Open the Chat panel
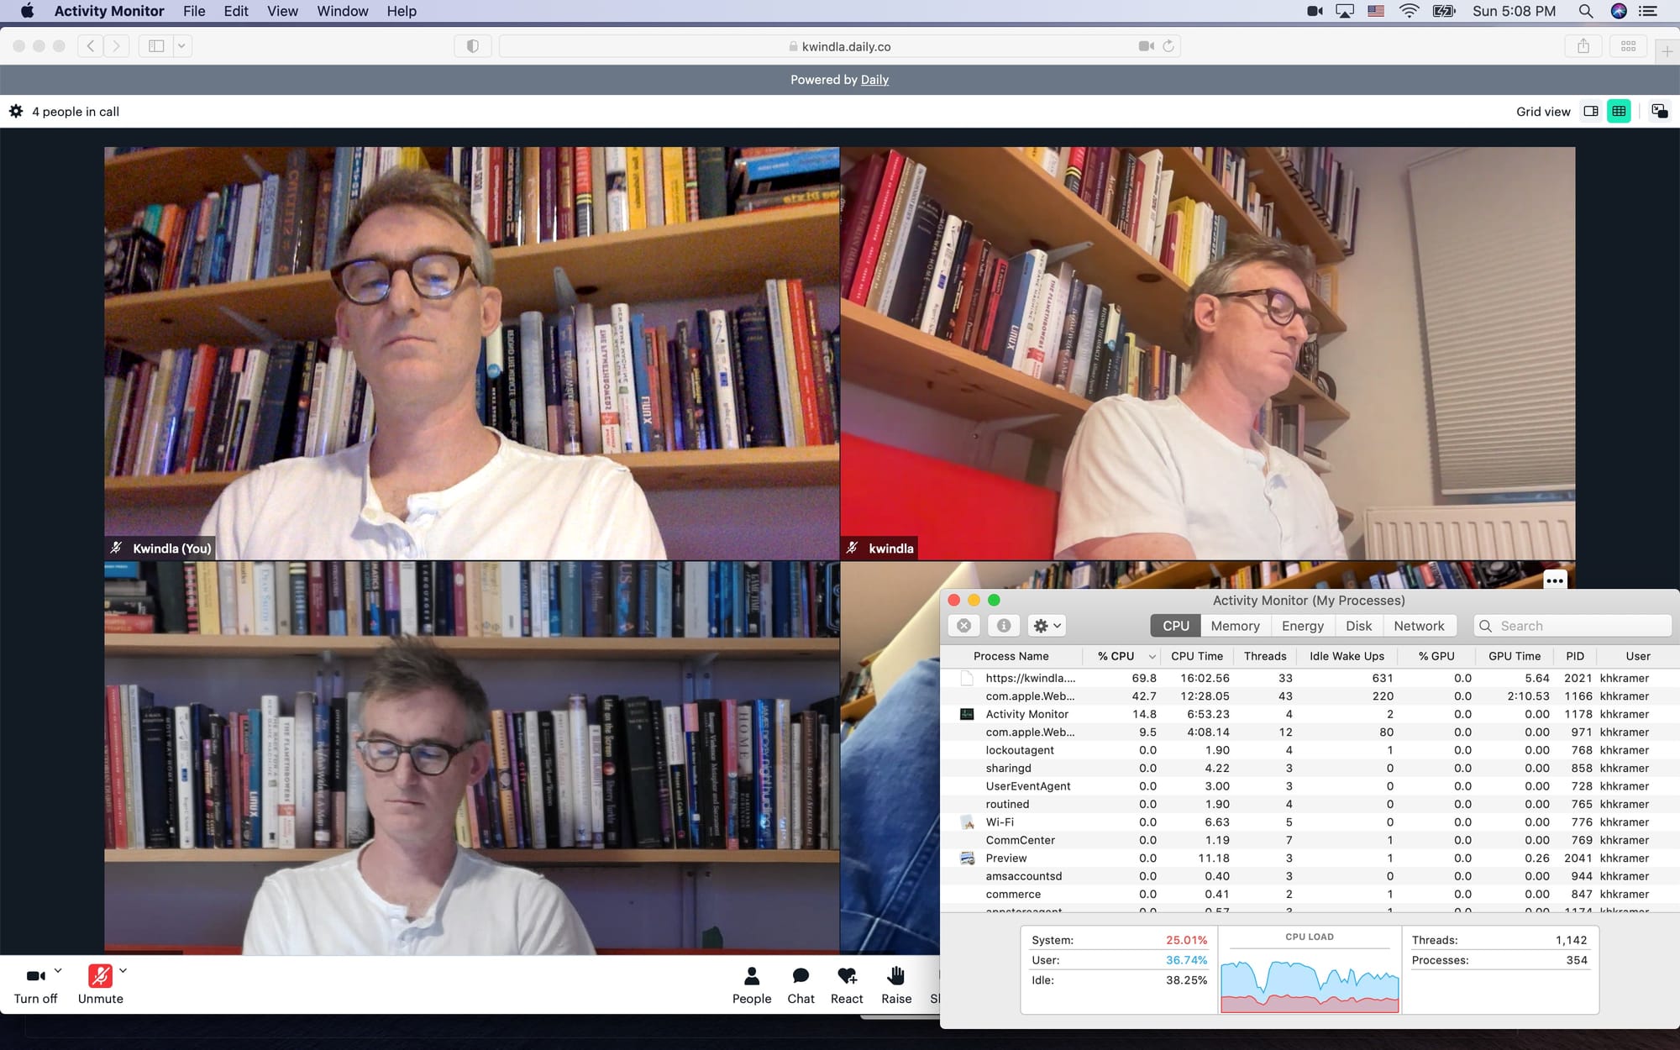The height and width of the screenshot is (1050, 1680). pos(801,984)
